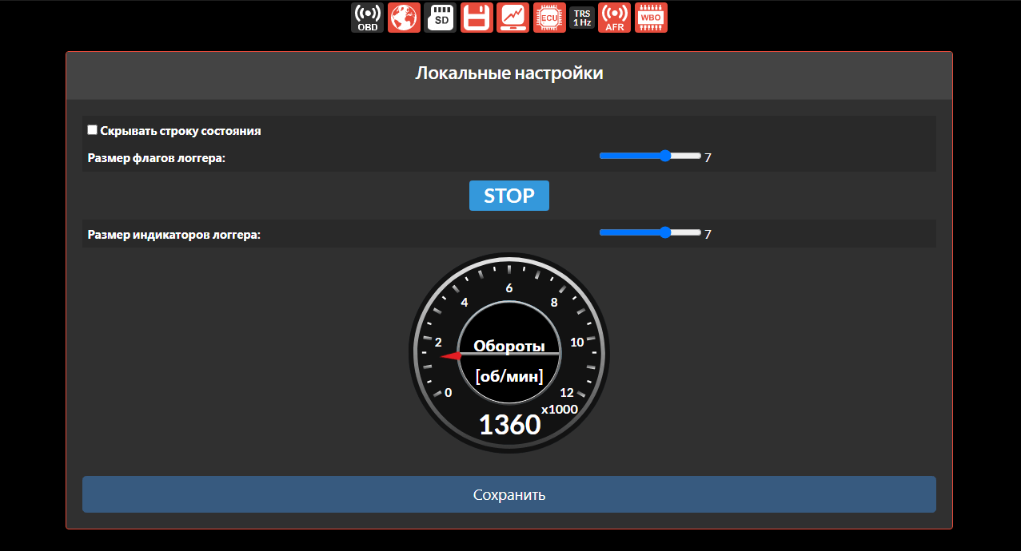Click the Локальные настройки panel header
Viewport: 1021px width, 551px height.
(x=509, y=74)
